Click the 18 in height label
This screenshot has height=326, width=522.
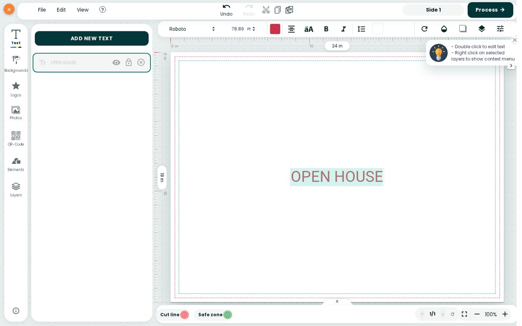tap(162, 177)
